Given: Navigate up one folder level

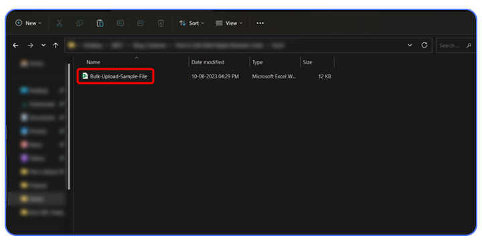Looking at the screenshot, I should pyautogui.click(x=56, y=46).
